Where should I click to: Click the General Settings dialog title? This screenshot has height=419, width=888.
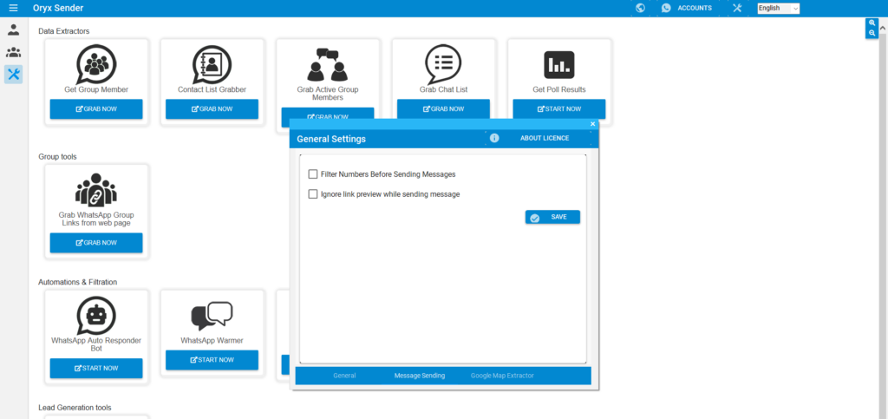(x=331, y=139)
